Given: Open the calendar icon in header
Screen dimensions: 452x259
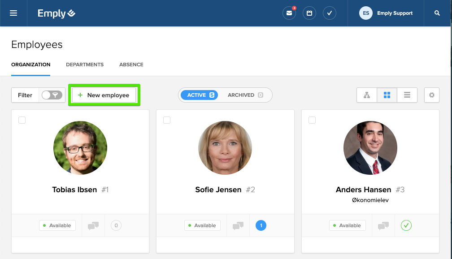Looking at the screenshot, I should 309,13.
